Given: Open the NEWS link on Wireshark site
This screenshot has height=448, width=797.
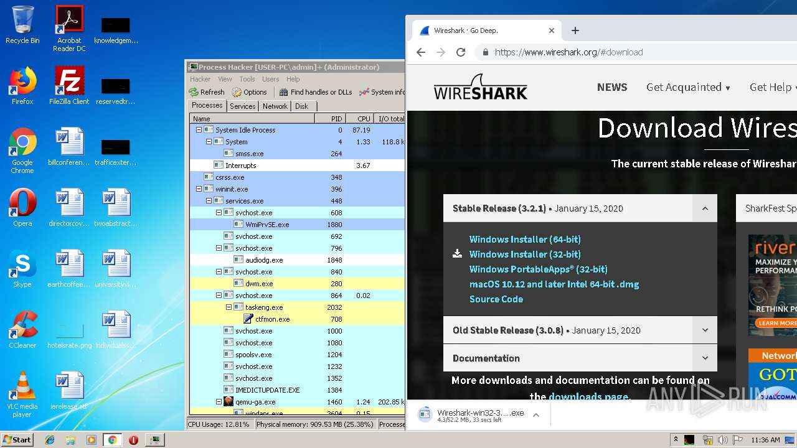Looking at the screenshot, I should [612, 87].
